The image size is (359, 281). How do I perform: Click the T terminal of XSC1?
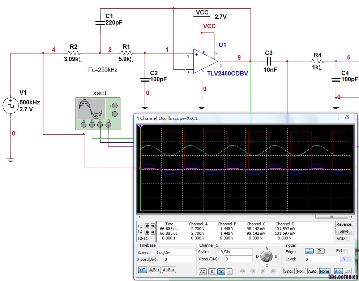[x=115, y=114]
